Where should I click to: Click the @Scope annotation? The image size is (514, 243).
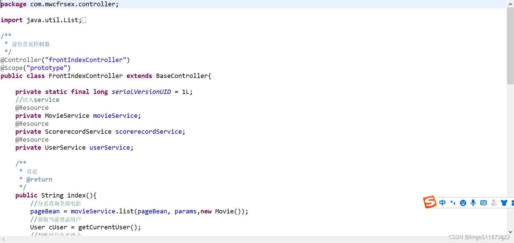click(12, 68)
